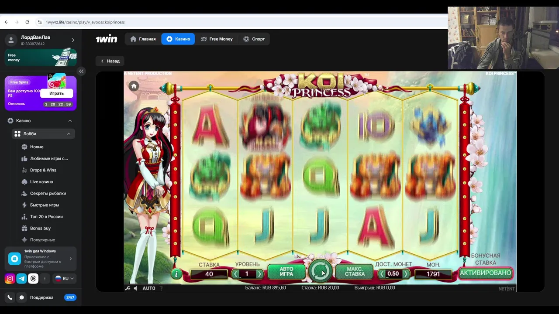Click the phone support icon
The width and height of the screenshot is (559, 314).
[x=10, y=297]
